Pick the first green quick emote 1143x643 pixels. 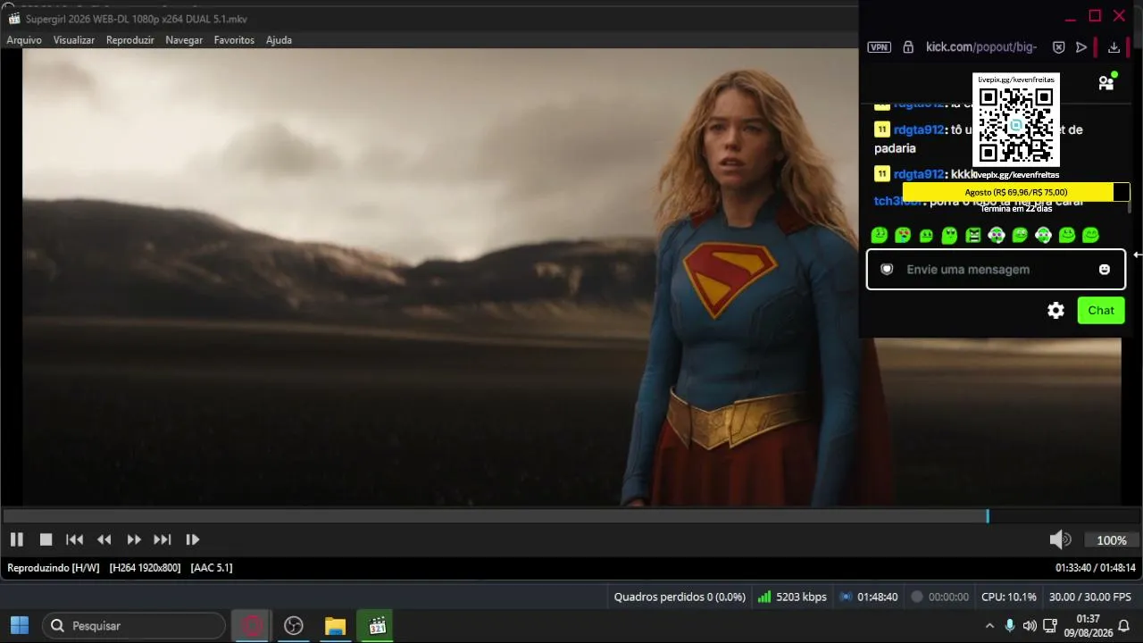(880, 235)
